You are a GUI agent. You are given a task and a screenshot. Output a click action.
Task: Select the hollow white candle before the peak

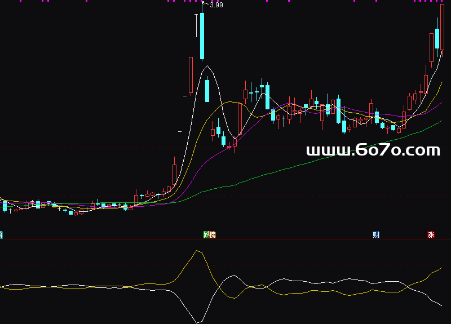[191, 75]
